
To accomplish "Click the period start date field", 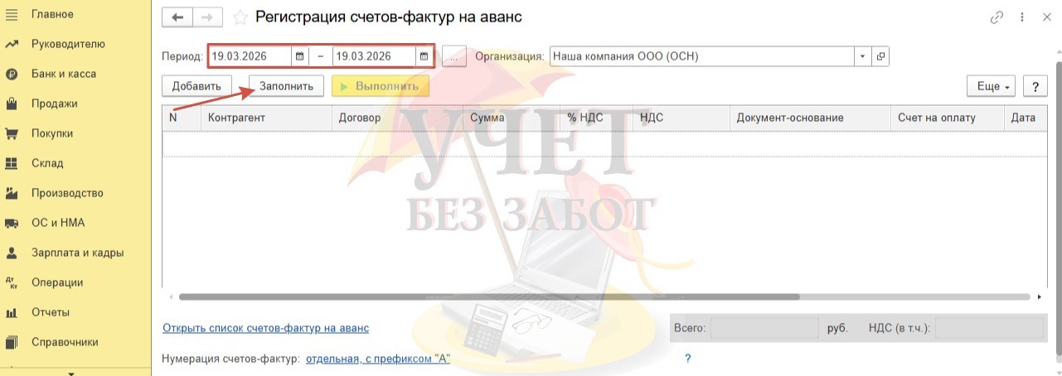I will [x=250, y=56].
